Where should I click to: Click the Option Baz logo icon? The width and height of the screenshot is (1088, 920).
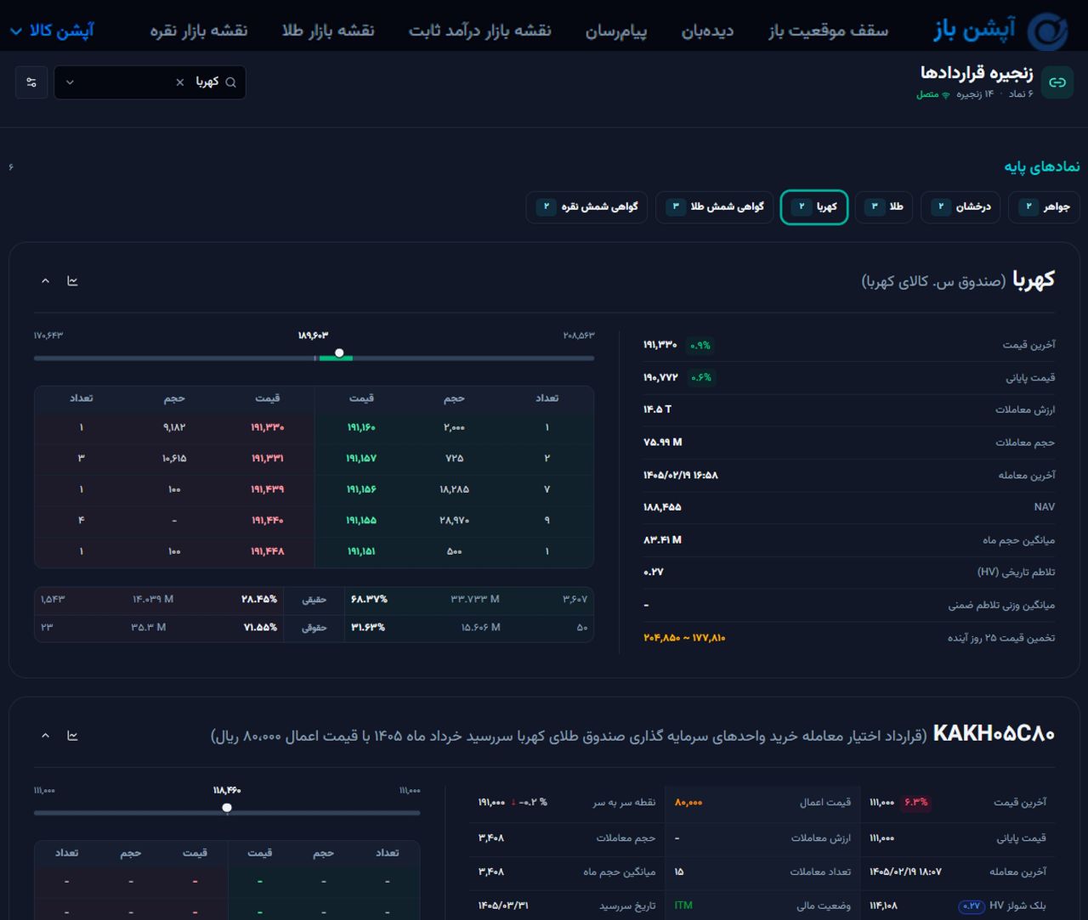click(x=1047, y=32)
